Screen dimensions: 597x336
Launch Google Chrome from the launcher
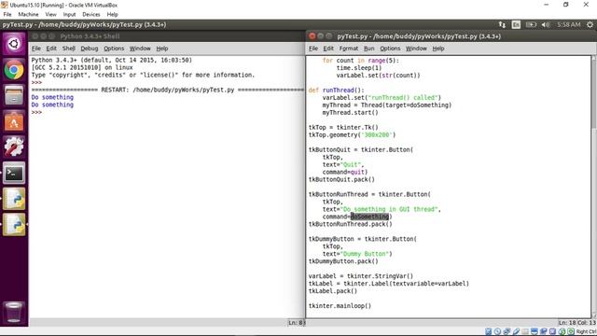[x=14, y=70]
